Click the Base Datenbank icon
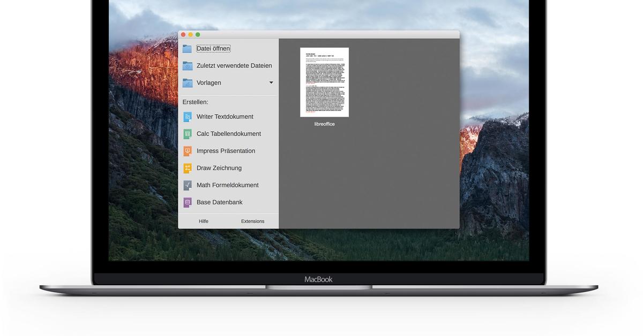 tap(187, 202)
